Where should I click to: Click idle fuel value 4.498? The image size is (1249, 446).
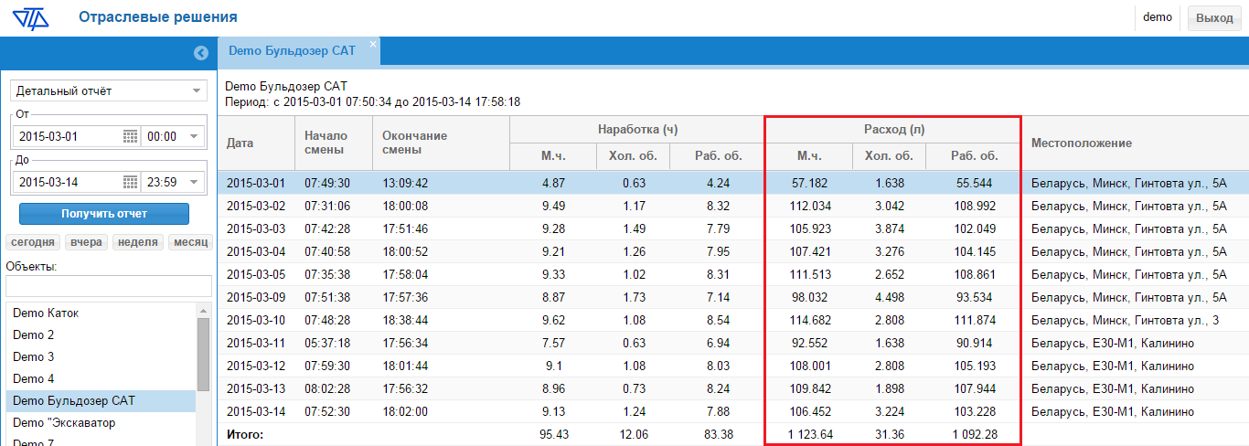(x=890, y=297)
